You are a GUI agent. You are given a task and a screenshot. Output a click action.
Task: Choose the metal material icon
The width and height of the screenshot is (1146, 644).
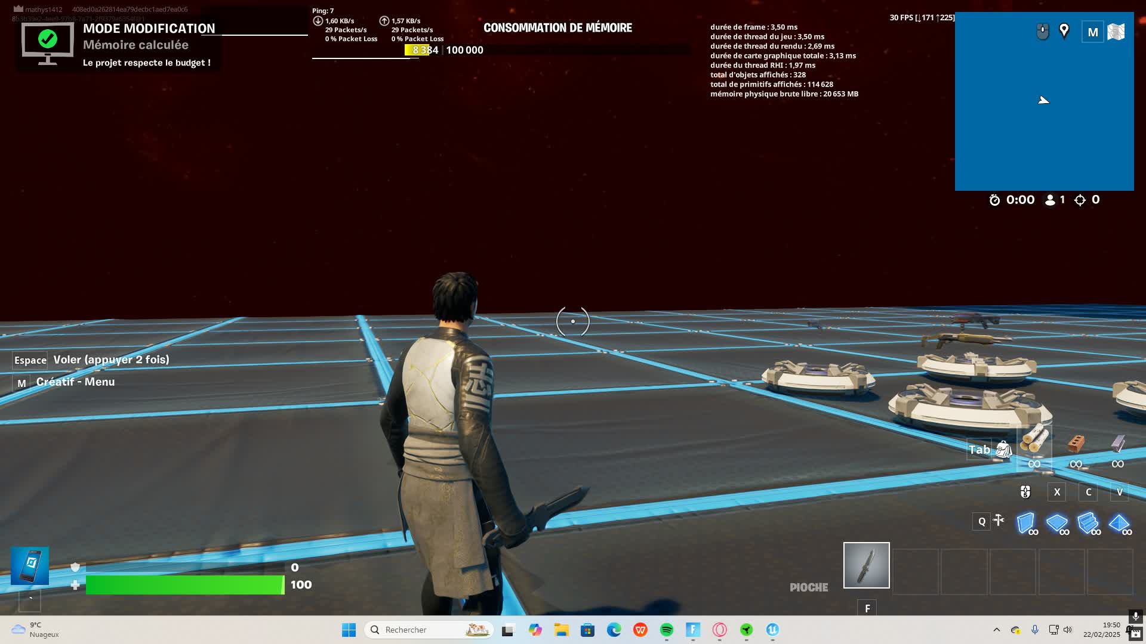tap(1118, 443)
